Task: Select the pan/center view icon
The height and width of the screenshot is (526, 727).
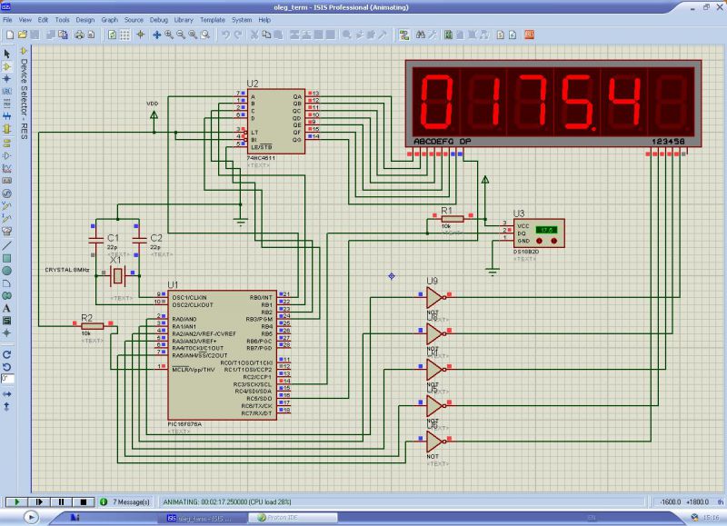Action: 156,35
